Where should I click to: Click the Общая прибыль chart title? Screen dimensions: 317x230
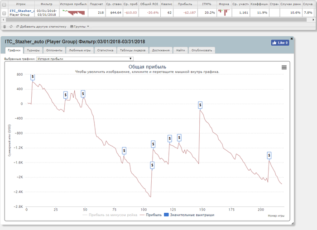coord(147,67)
